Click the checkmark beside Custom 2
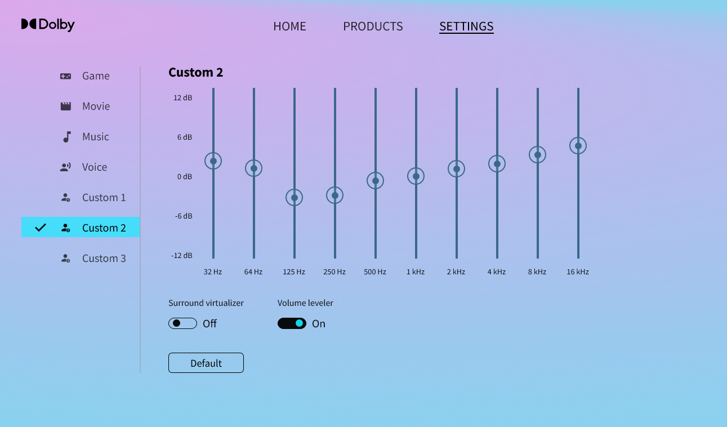Screen dimensions: 727x427 tap(41, 228)
